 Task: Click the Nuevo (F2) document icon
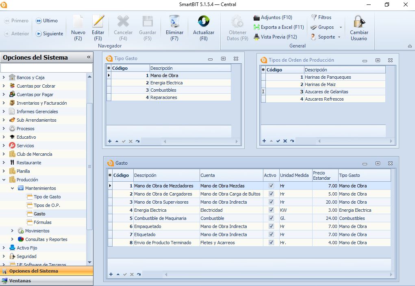(x=78, y=22)
